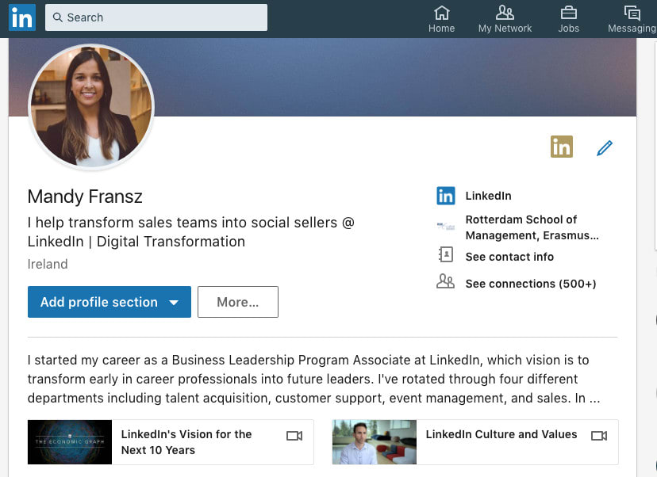Click the gold LinkedIn Premium badge
The height and width of the screenshot is (477, 657).
click(x=562, y=147)
